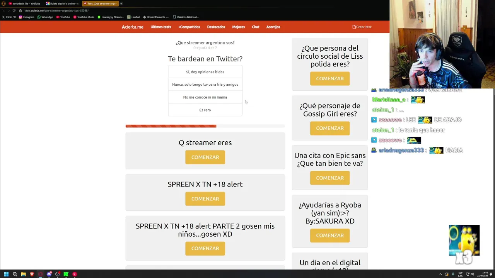This screenshot has width=495, height=278.
Task: Click the '¿Que streamer argentino sos?' title
Action: coord(205,43)
